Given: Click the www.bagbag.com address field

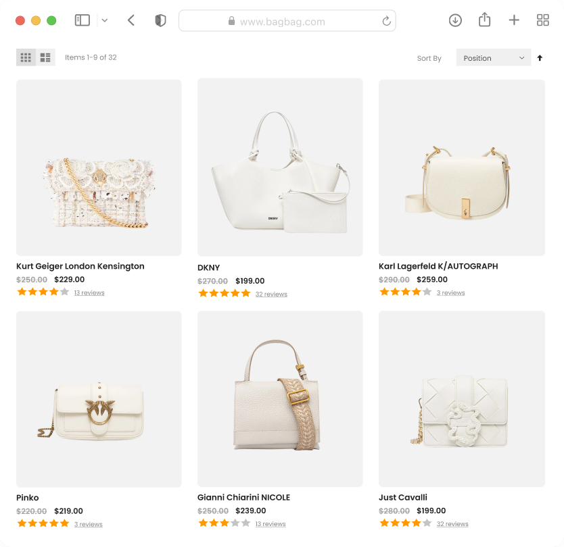Looking at the screenshot, I should (x=287, y=21).
